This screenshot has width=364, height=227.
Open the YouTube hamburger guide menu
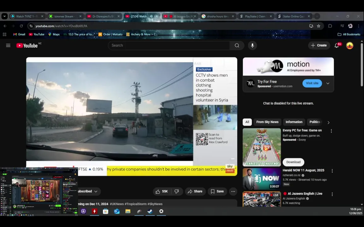8,45
